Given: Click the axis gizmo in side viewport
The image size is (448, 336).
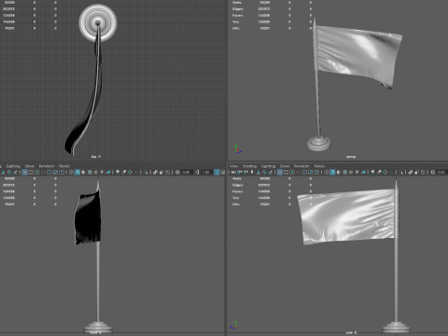Looking at the screenshot, I should (x=234, y=325).
